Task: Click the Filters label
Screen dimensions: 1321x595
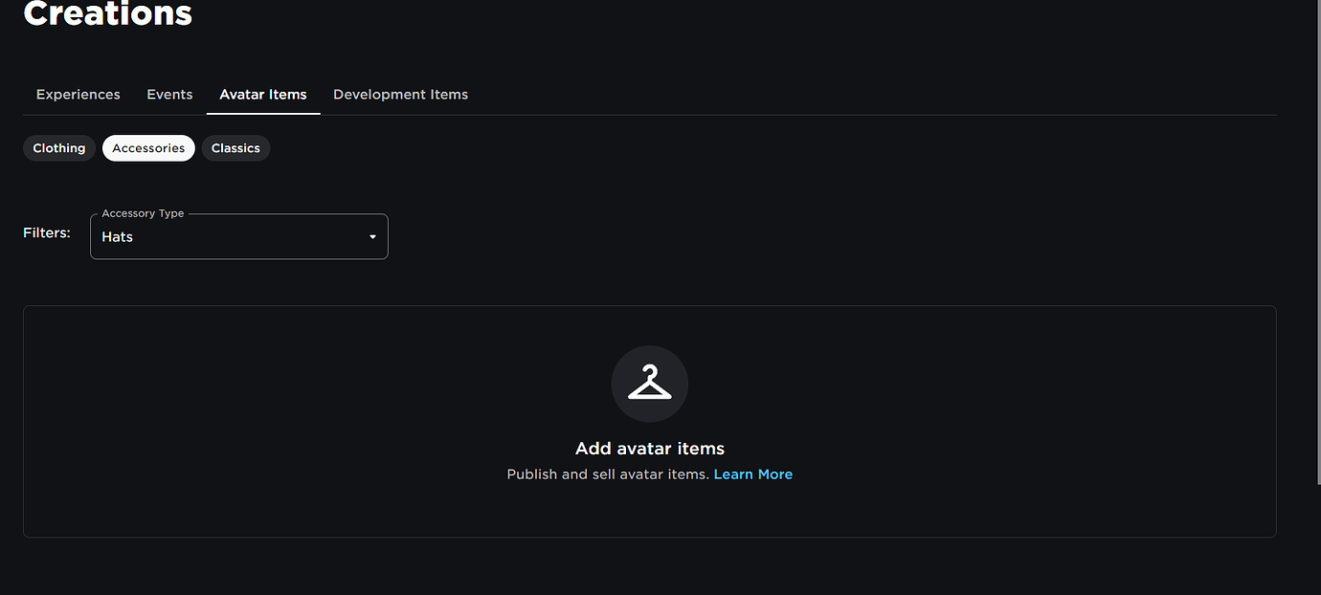Action: pos(46,231)
